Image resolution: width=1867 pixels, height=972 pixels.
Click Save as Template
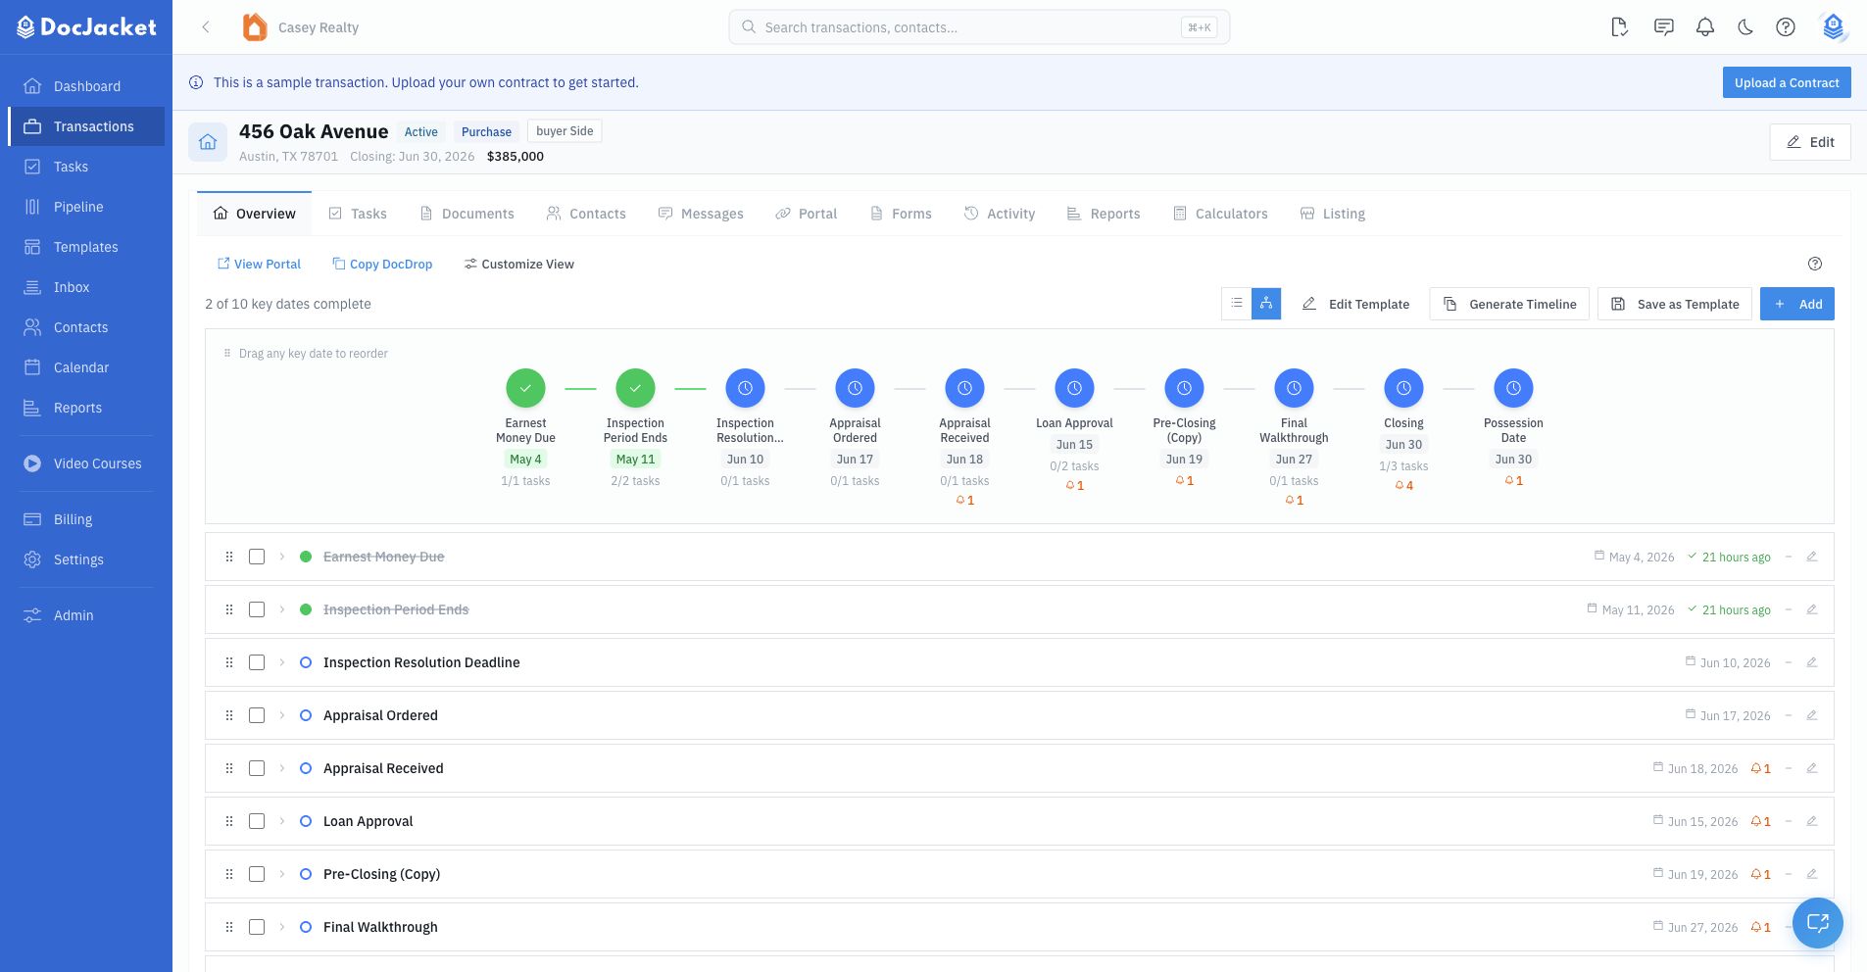[x=1675, y=304]
